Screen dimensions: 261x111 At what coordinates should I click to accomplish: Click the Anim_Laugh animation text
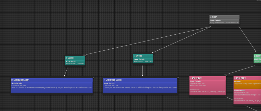(x=247, y=101)
